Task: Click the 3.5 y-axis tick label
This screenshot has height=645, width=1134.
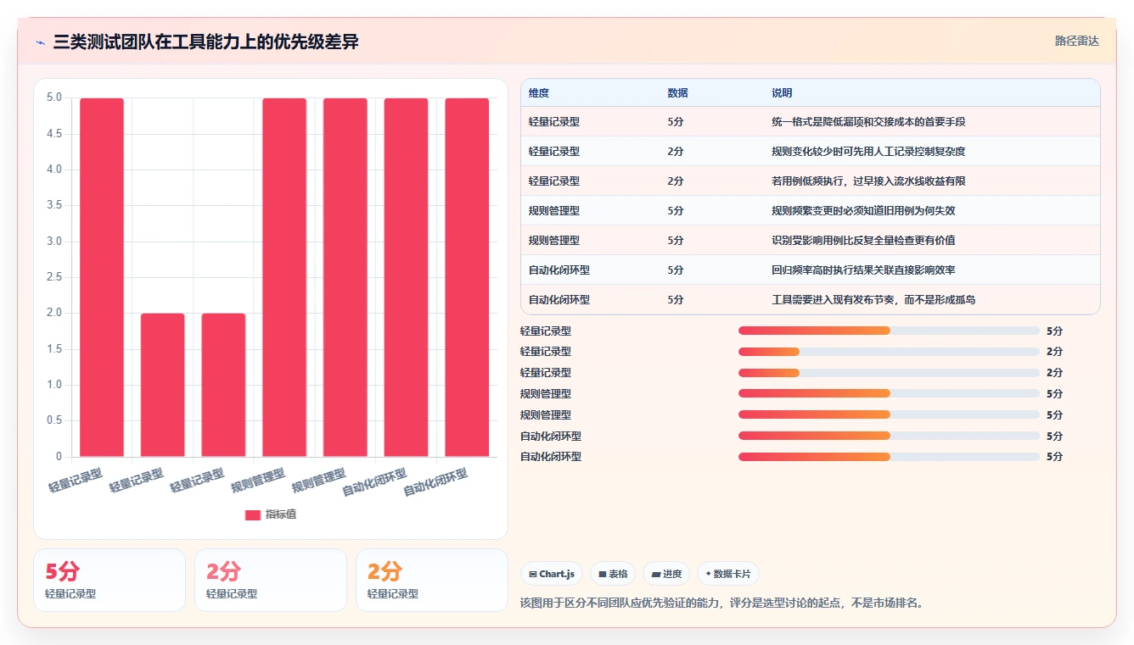Action: [54, 205]
